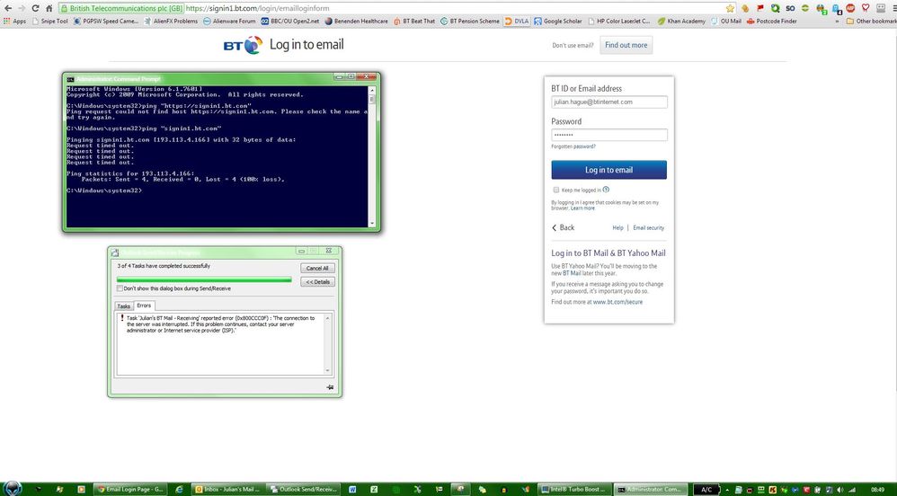The image size is (897, 496).
Task: Open the Ghostery ghost extension icon
Action: click(836, 9)
